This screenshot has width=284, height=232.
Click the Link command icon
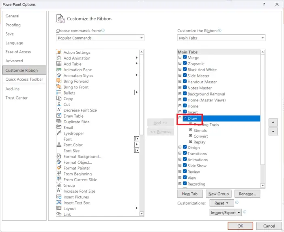point(59,214)
